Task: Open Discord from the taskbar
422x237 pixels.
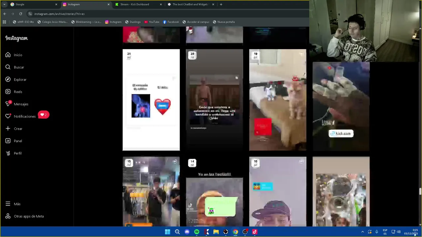Action: [x=187, y=232]
